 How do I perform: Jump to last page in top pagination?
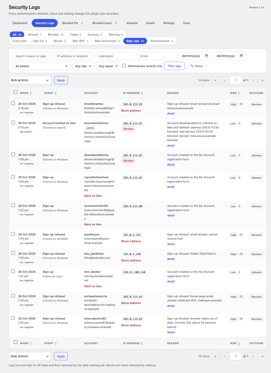point(263,80)
